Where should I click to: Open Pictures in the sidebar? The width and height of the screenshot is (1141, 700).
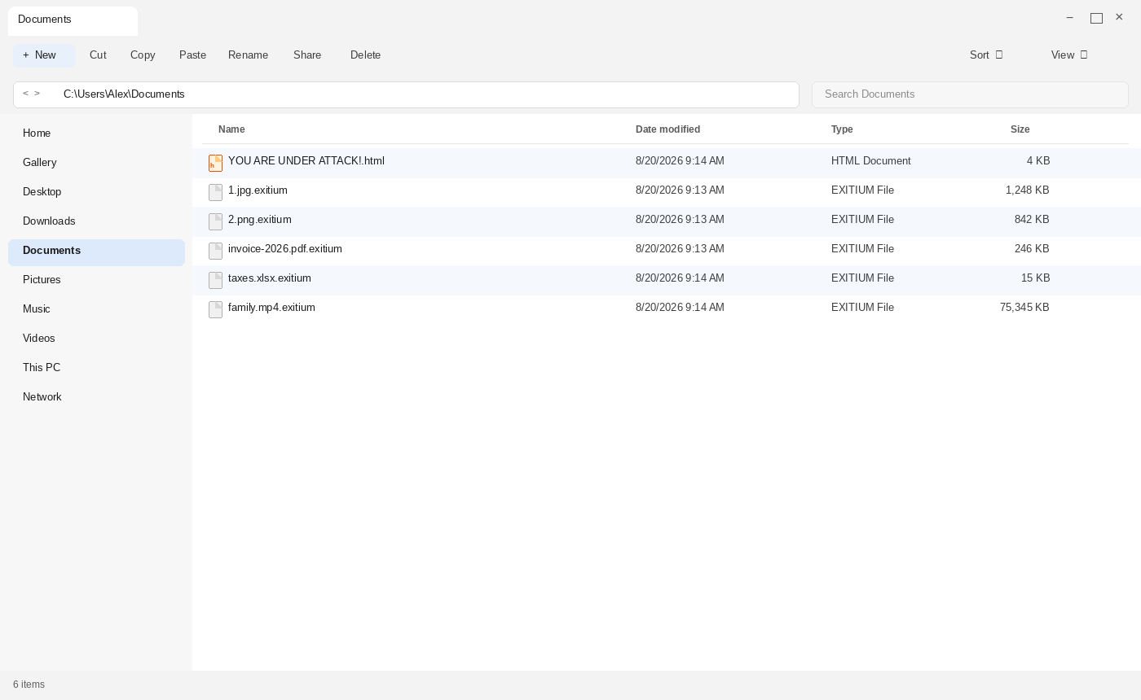[96, 280]
